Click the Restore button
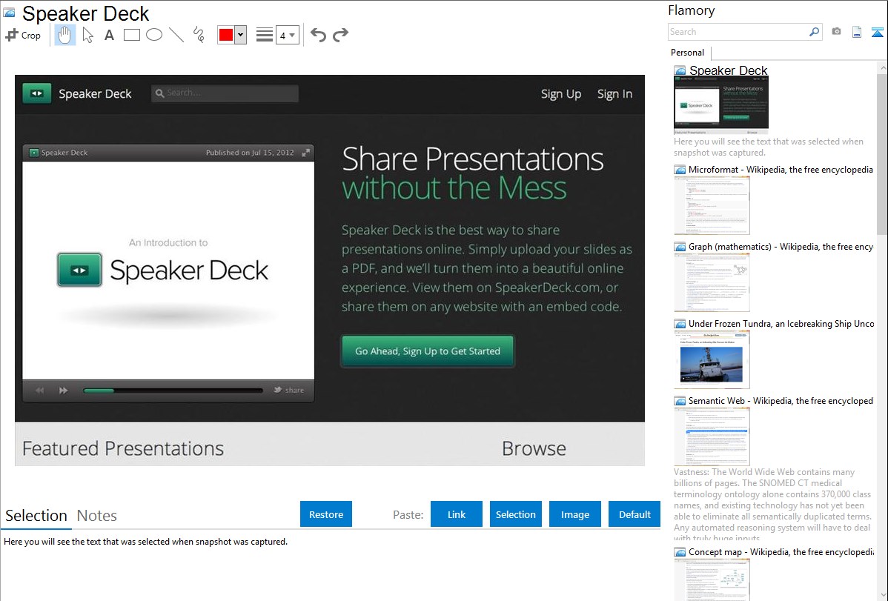Screen dimensions: 888x601 point(326,514)
